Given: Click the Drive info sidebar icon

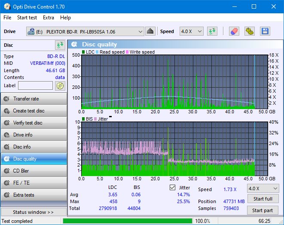Looking at the screenshot, I should pos(7,135).
